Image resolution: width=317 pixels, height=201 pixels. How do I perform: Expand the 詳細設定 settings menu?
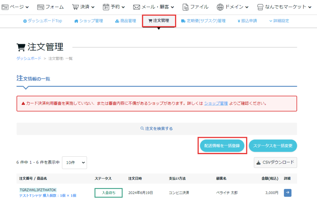279,21
